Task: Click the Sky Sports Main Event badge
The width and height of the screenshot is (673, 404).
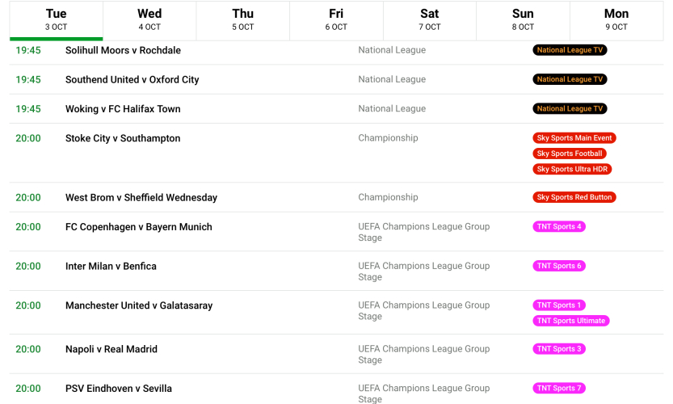Action: pos(574,138)
